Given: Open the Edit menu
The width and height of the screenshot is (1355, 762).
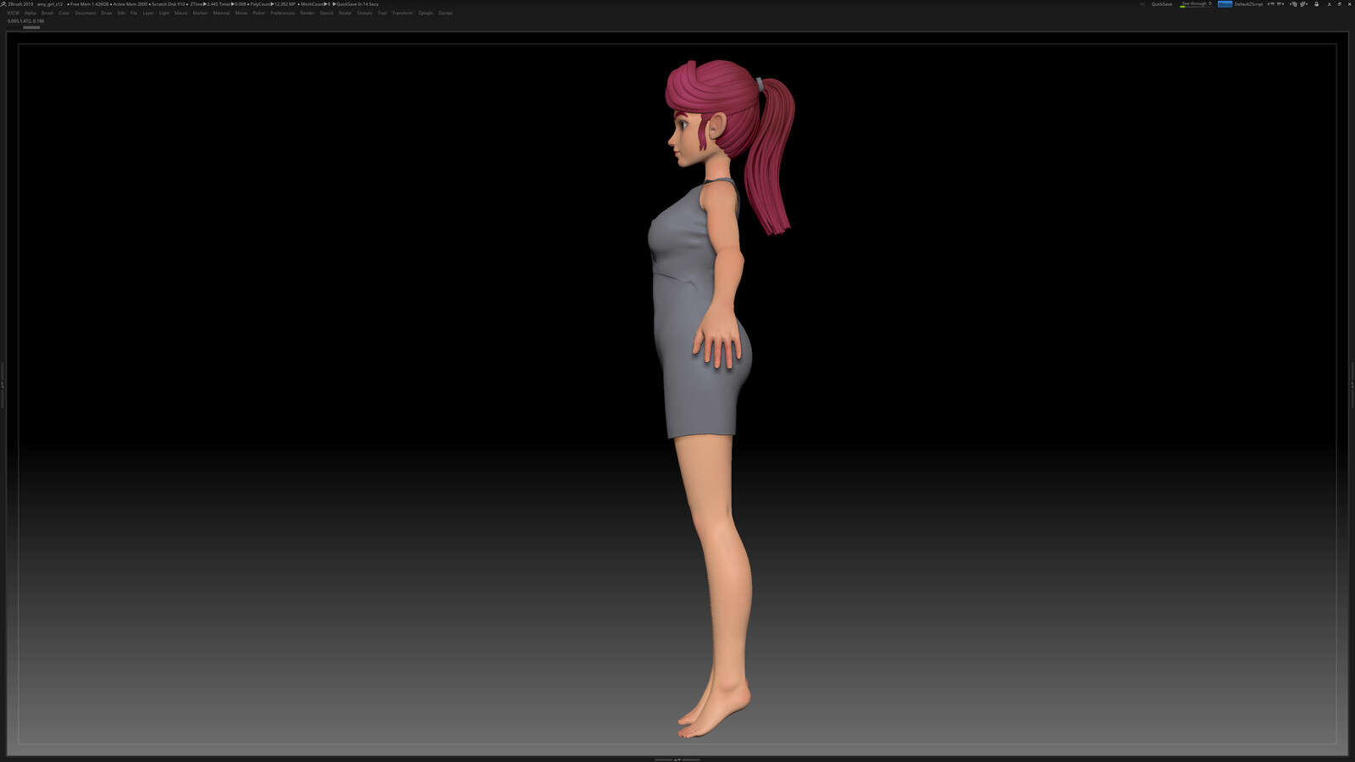Looking at the screenshot, I should point(121,13).
